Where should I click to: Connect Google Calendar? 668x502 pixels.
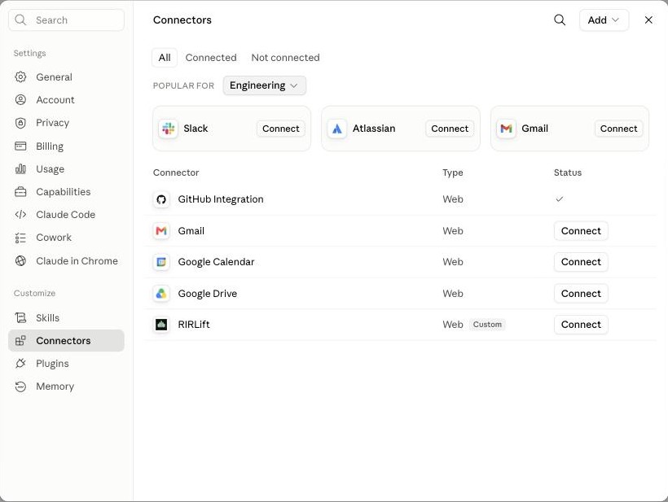point(581,262)
